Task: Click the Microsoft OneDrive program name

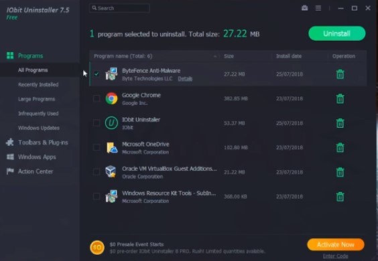Action: pos(145,145)
